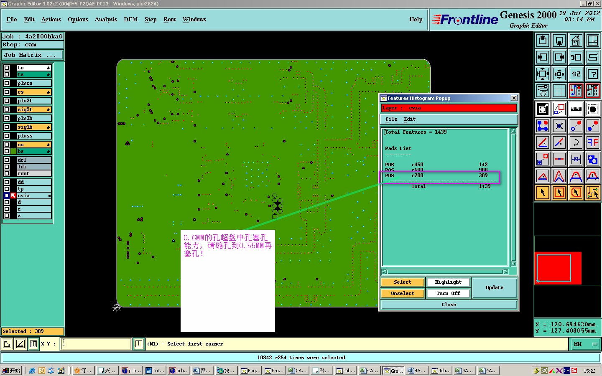Screen dimensions: 602x376
Task: Open the DFM menu
Action: point(131,20)
